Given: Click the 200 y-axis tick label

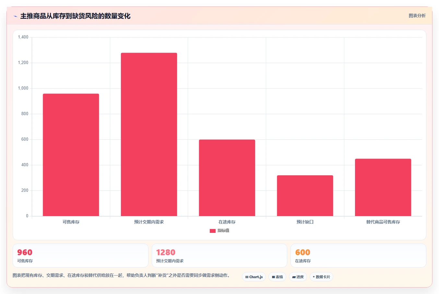Looking at the screenshot, I should (x=25, y=191).
